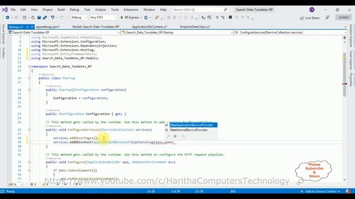Click the Live Share icon button
355x199 pixels.
pyautogui.click(x=310, y=18)
